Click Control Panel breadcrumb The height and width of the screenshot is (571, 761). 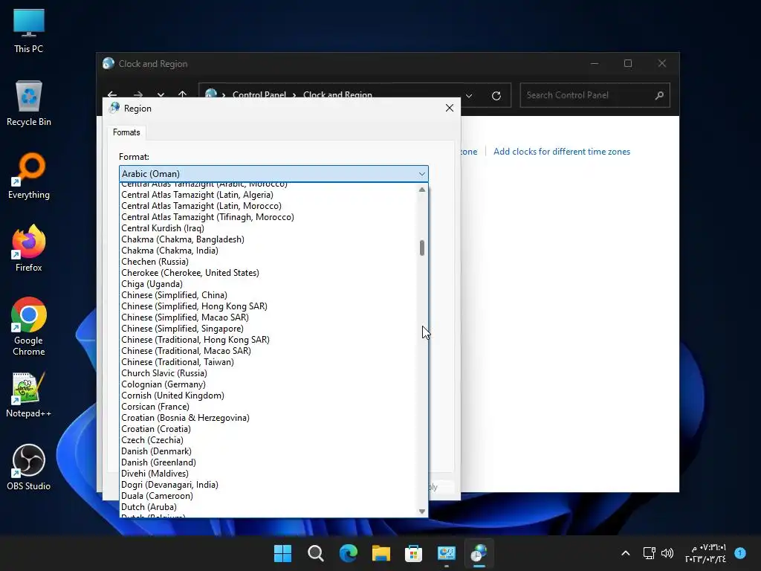click(x=259, y=94)
